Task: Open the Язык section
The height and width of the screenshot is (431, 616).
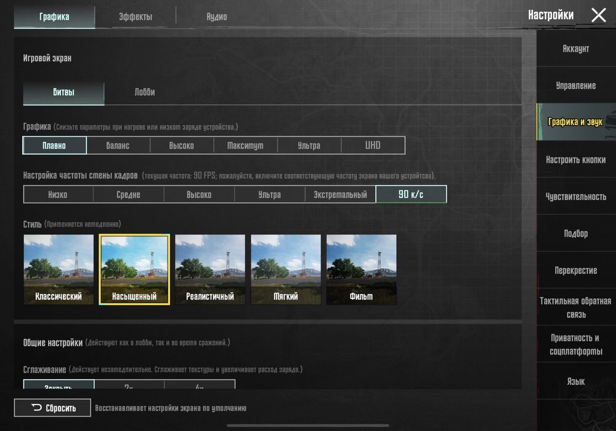Action: [x=576, y=381]
